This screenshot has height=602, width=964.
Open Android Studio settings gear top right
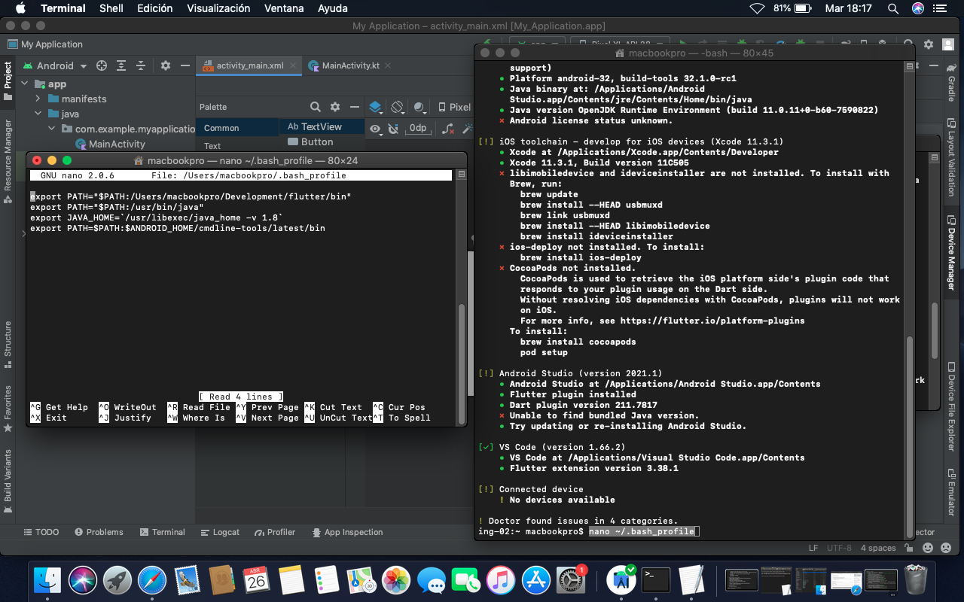(x=928, y=44)
